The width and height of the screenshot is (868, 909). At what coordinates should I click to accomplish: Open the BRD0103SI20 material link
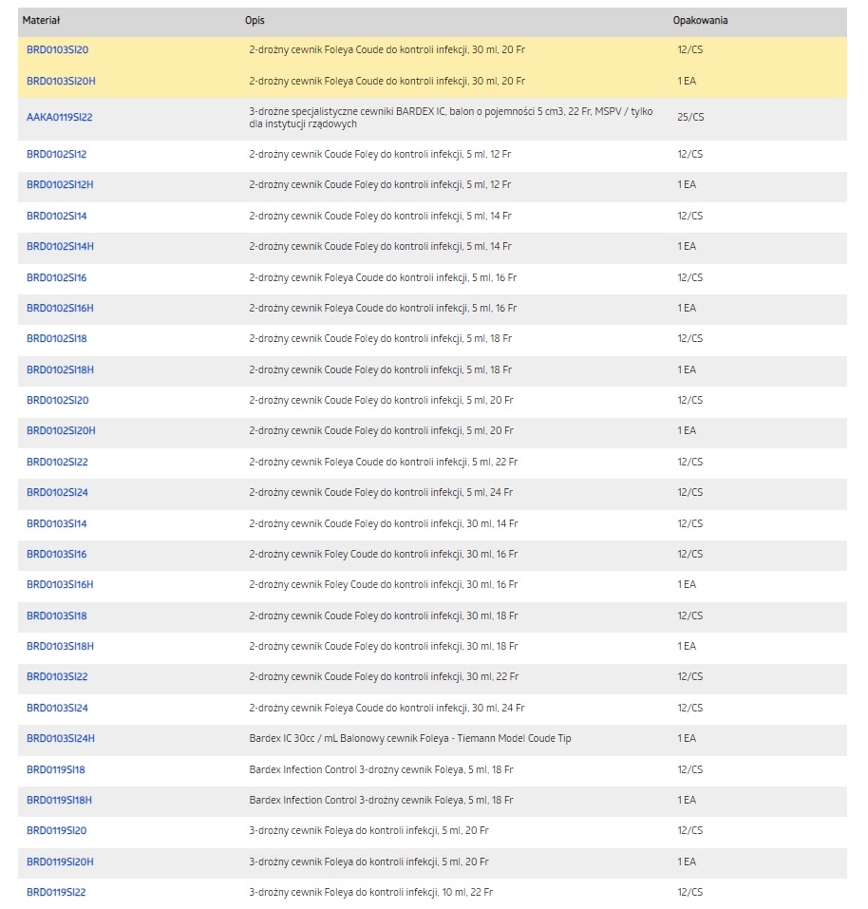point(57,49)
